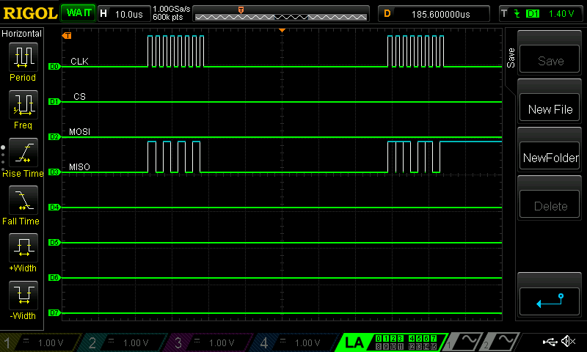Select the +Width measurement icon

click(23, 248)
